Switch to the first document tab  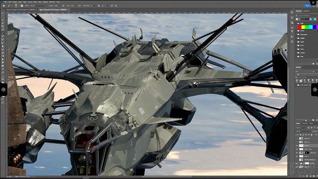[x=22, y=9]
